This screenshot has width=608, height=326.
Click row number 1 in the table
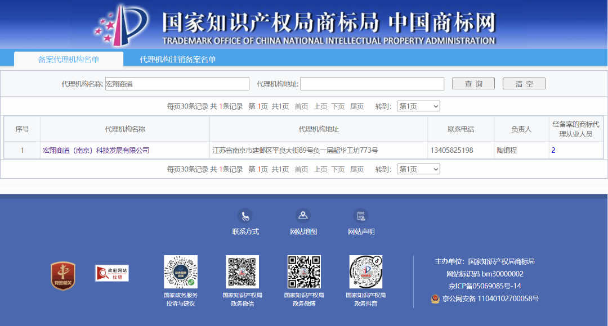(22, 150)
